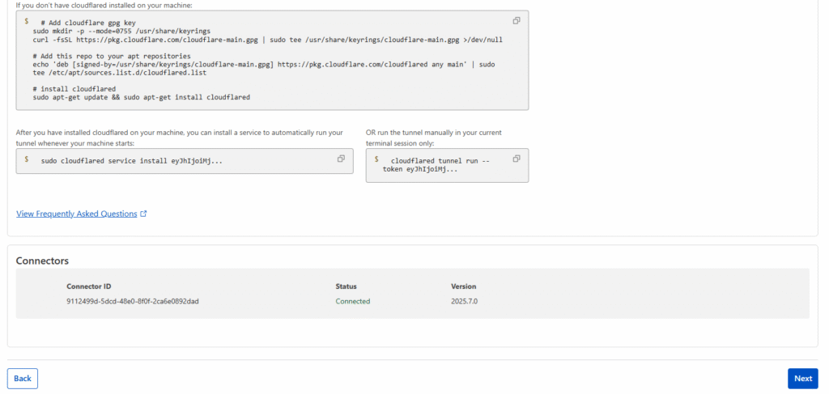Click the Connected status text
Screen dimensions: 829x394
353,302
